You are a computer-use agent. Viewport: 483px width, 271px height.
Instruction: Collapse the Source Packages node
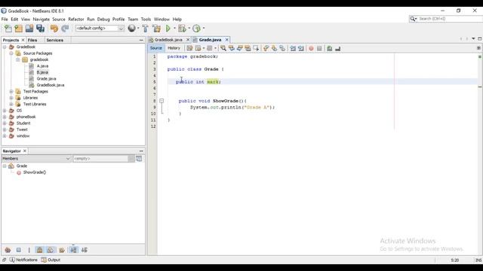[x=11, y=53]
